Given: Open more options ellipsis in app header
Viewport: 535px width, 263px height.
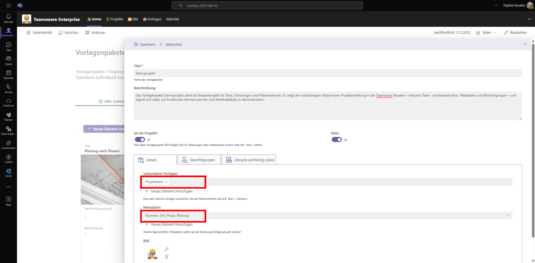Looking at the screenshot, I should (x=529, y=19).
